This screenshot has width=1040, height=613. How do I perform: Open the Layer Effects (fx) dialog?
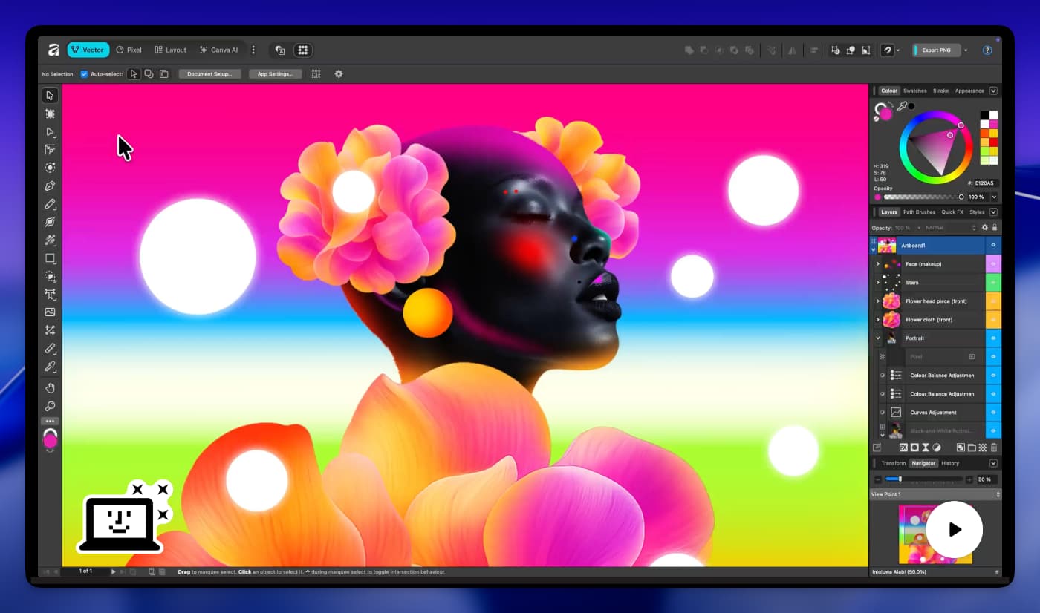pos(905,447)
